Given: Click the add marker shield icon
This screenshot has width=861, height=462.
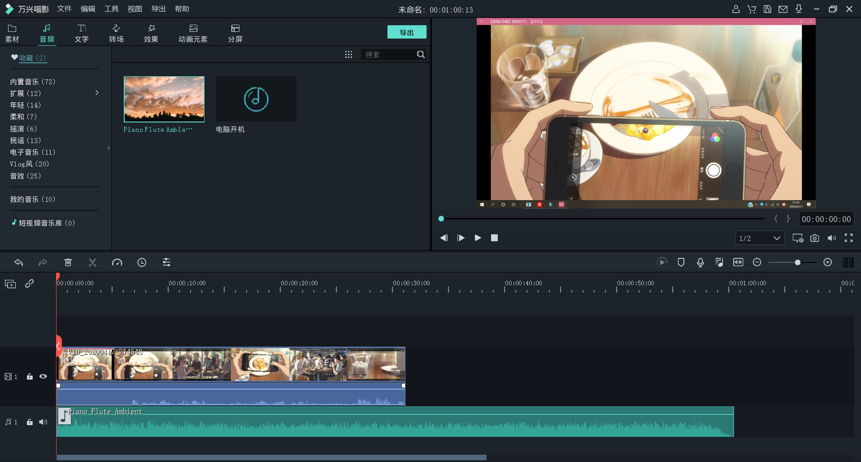Looking at the screenshot, I should pyautogui.click(x=681, y=262).
